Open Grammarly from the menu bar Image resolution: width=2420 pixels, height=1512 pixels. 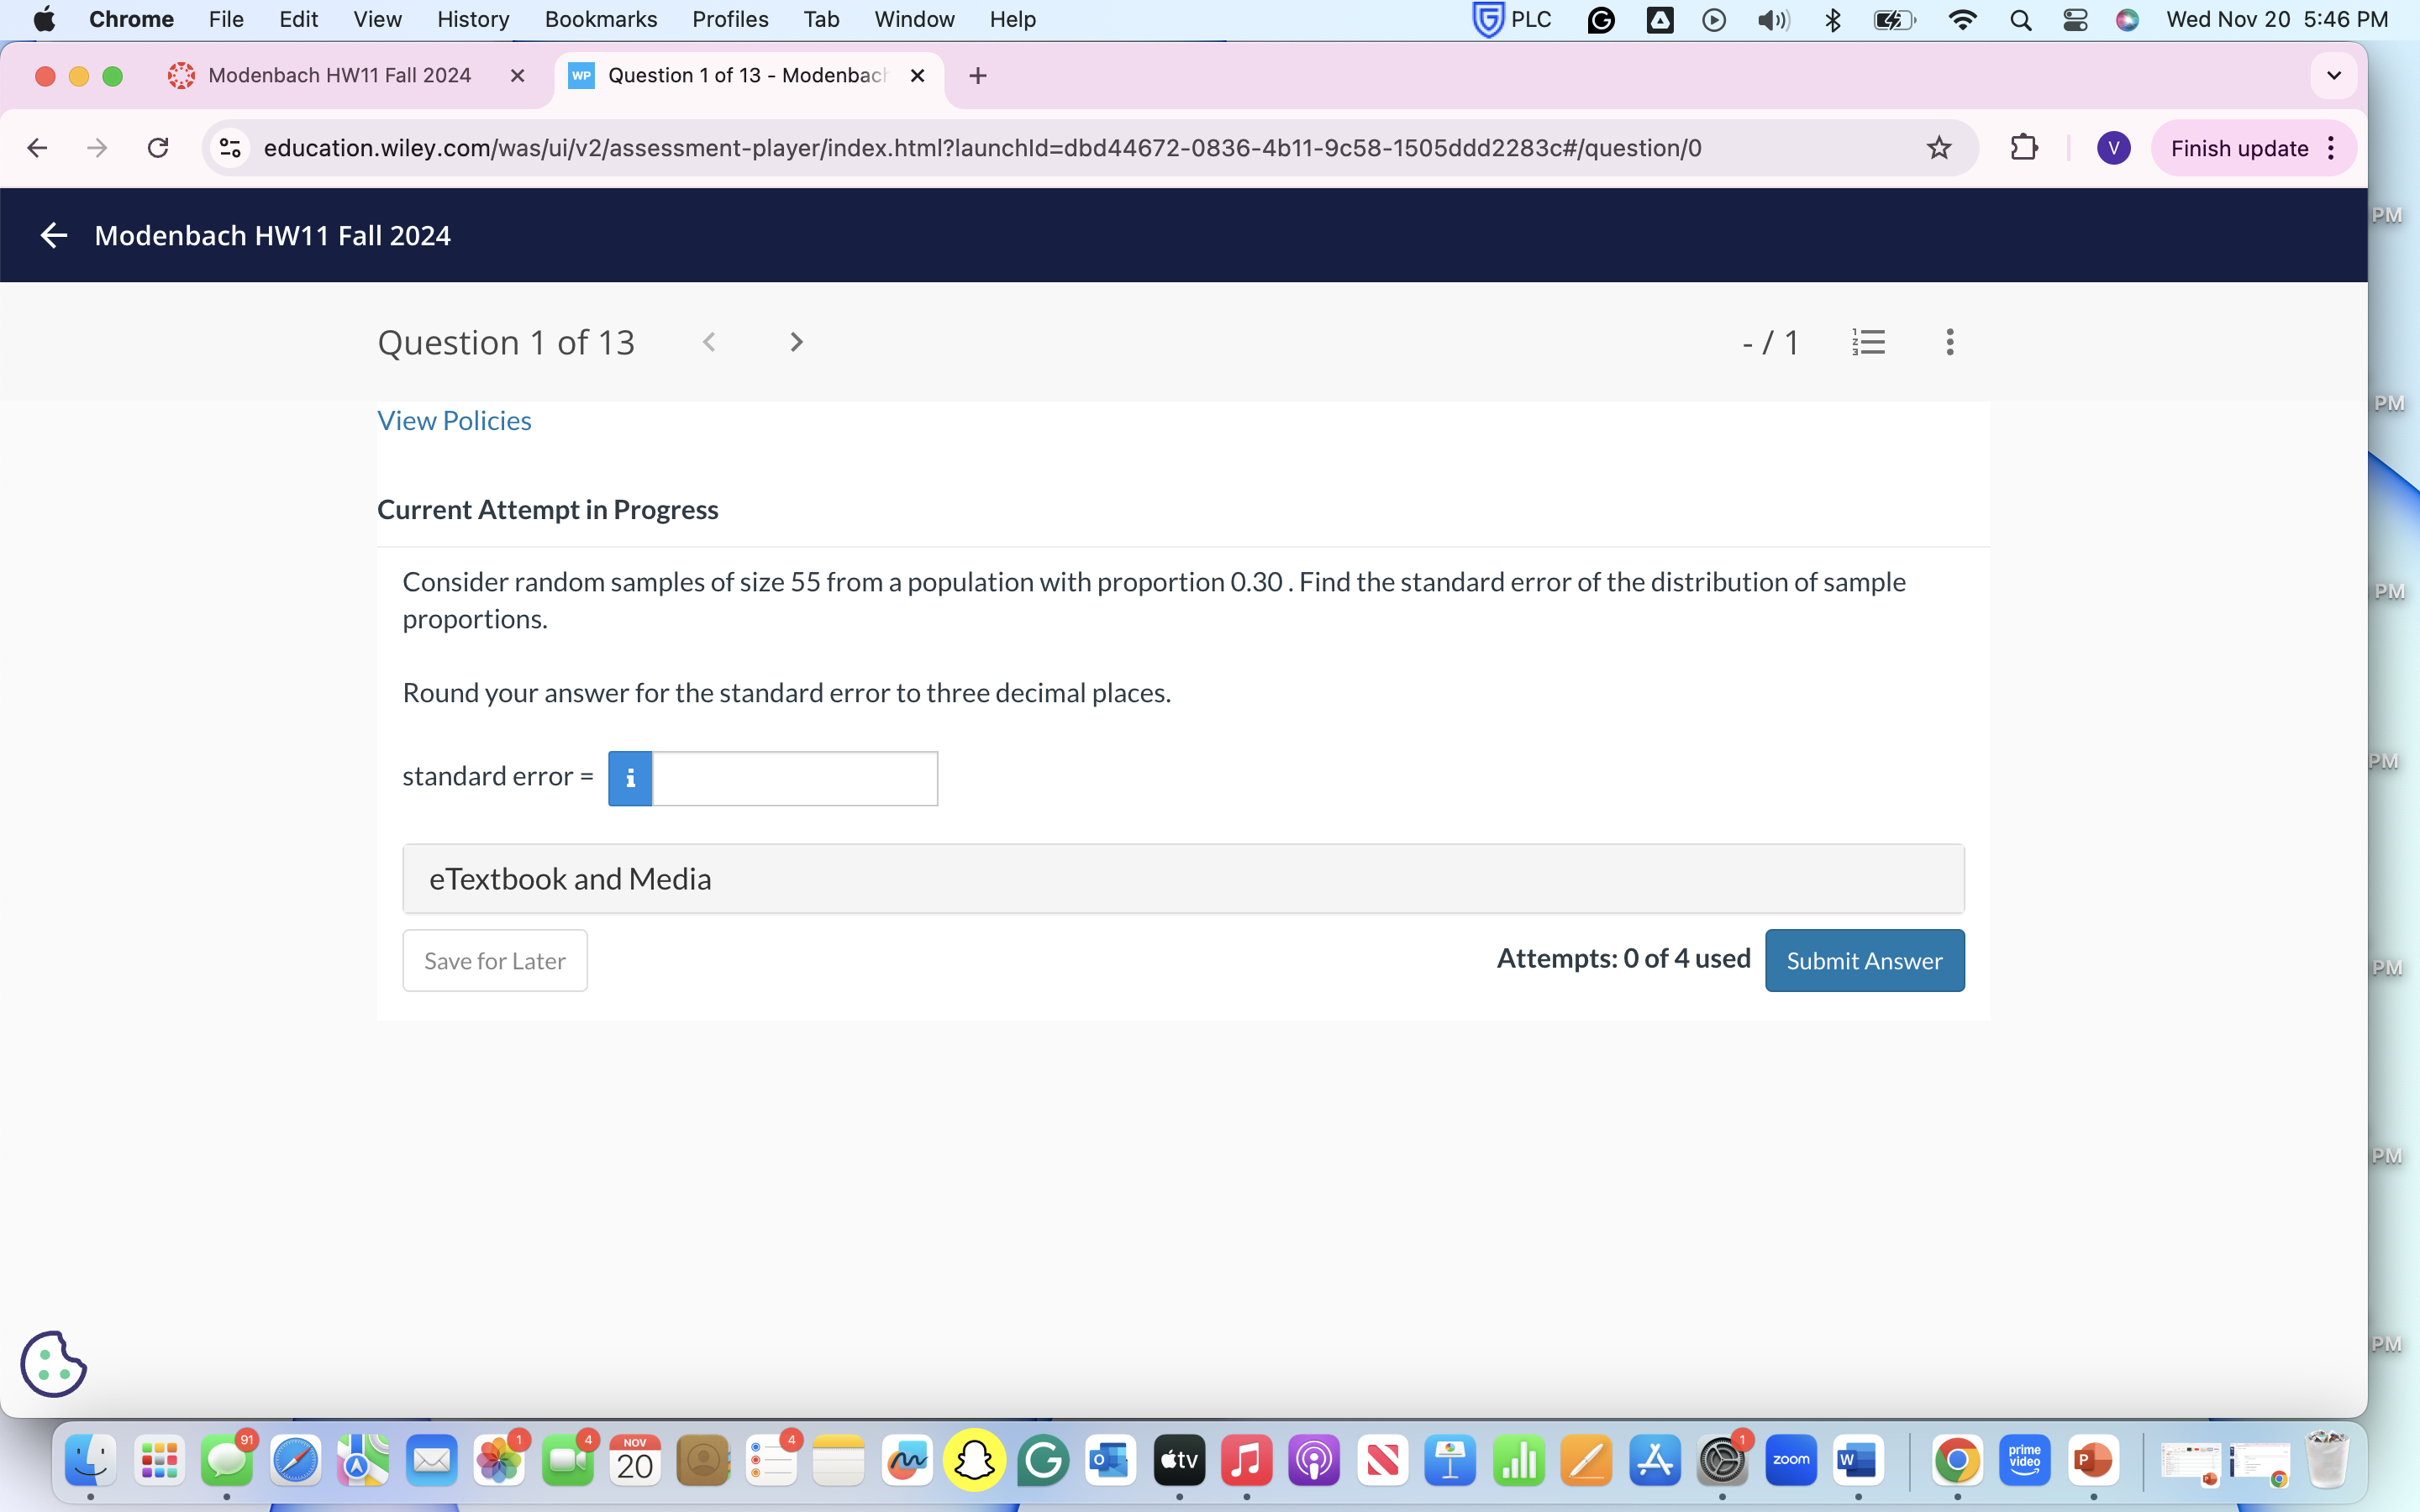tap(1601, 19)
